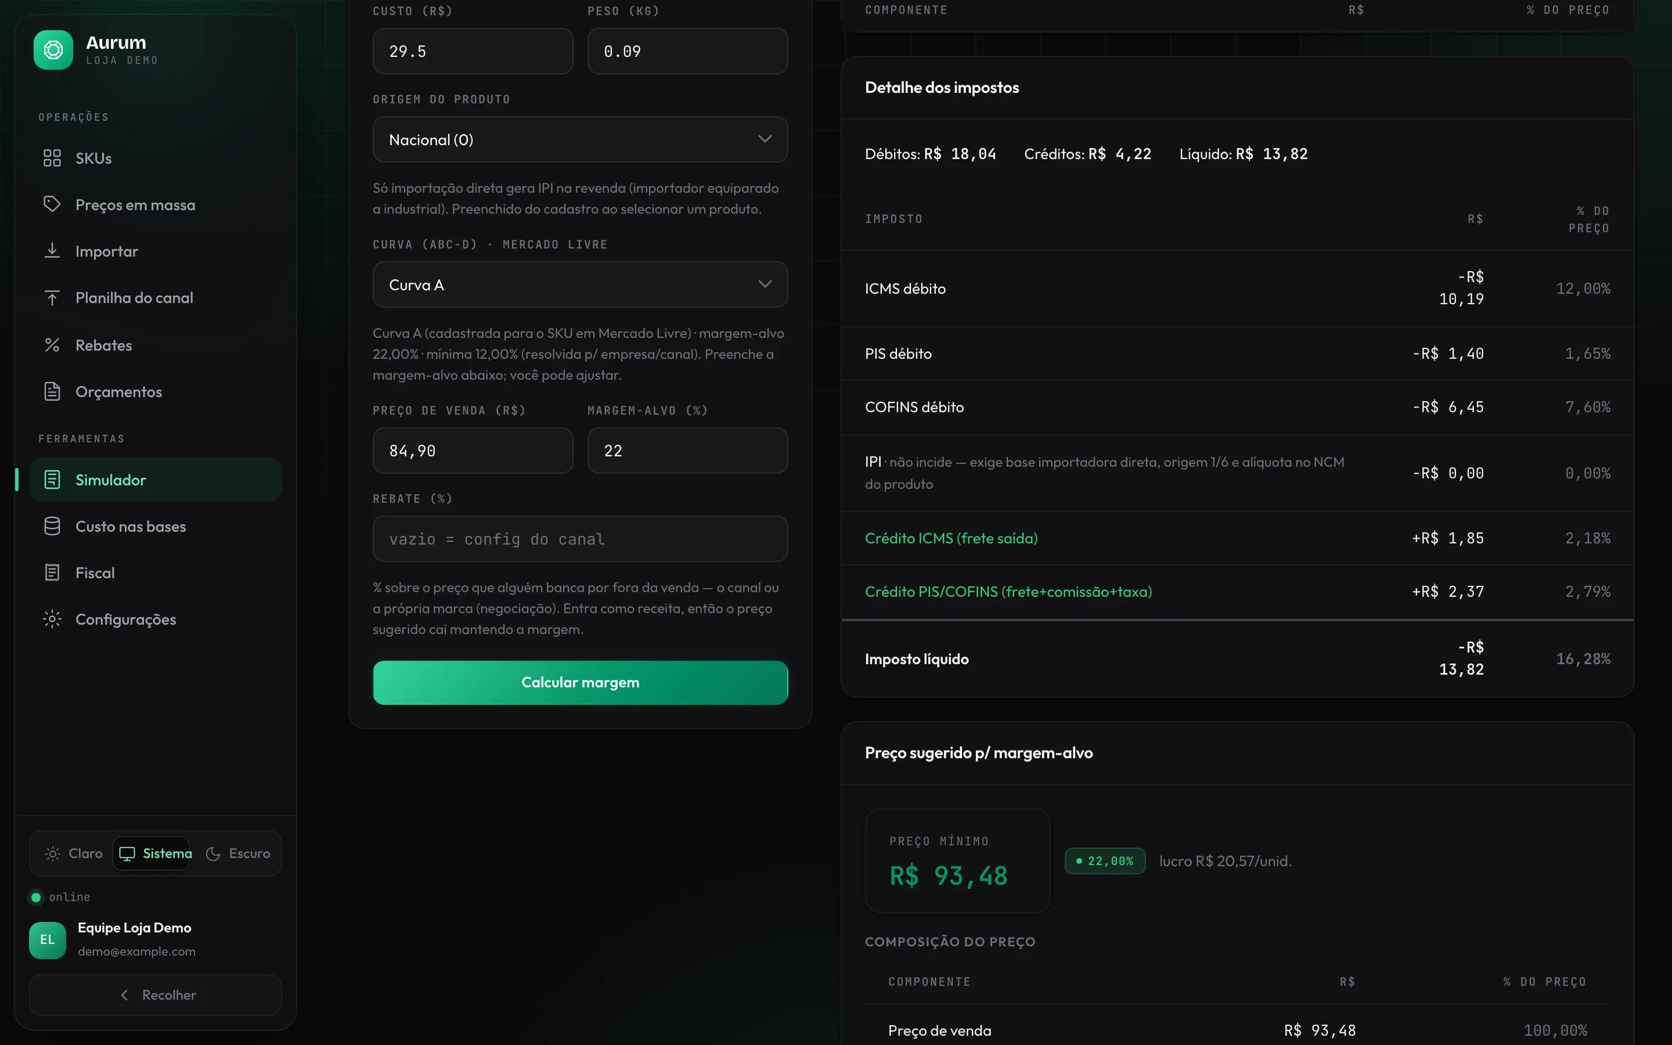
Task: Click the Rebates percent icon
Action: (52, 345)
